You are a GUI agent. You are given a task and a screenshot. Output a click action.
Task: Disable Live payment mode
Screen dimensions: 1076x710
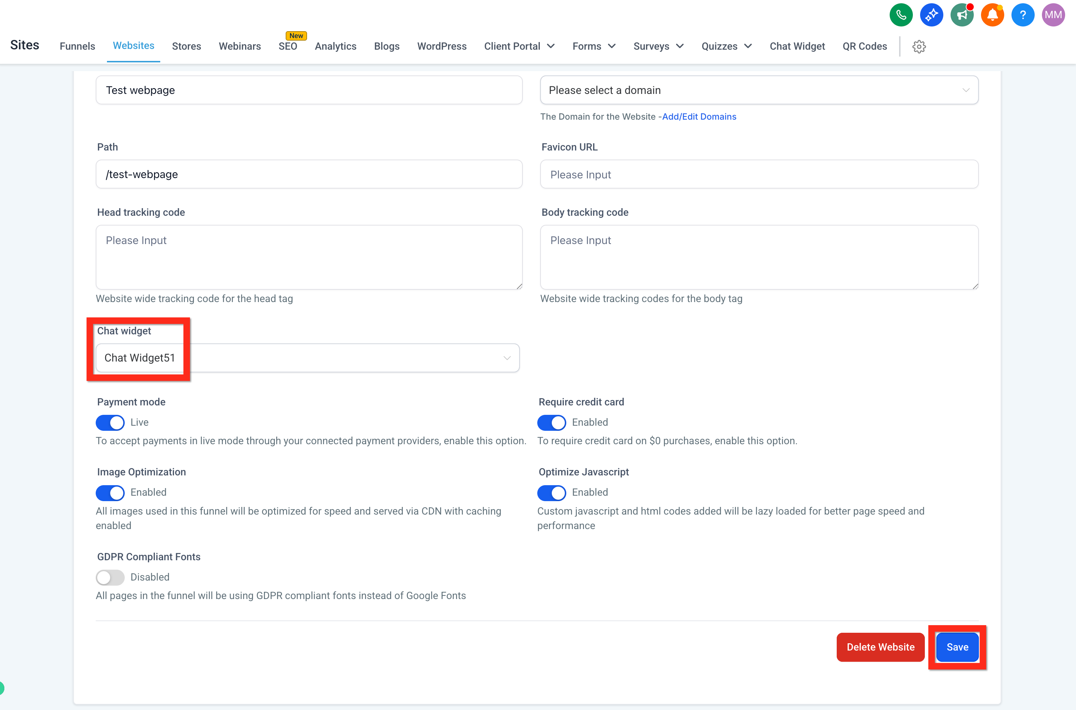coord(109,422)
